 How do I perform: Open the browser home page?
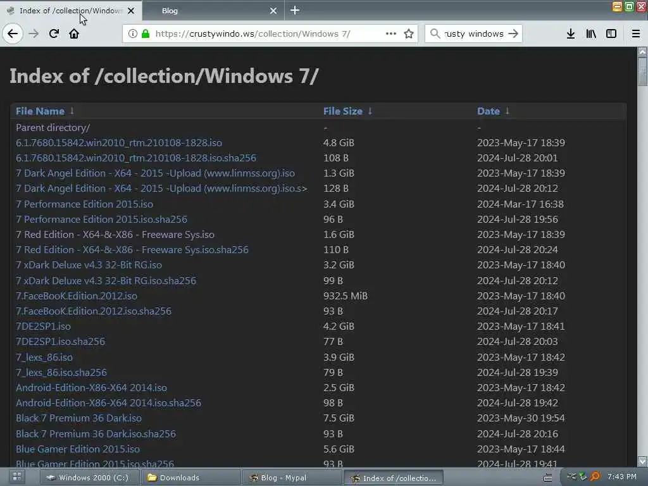(74, 34)
